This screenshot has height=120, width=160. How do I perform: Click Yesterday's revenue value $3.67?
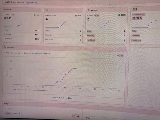[x=37, y=35]
